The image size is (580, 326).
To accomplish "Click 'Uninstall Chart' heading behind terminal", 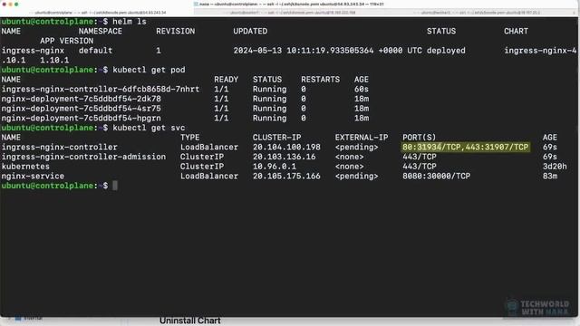I will point(190,321).
